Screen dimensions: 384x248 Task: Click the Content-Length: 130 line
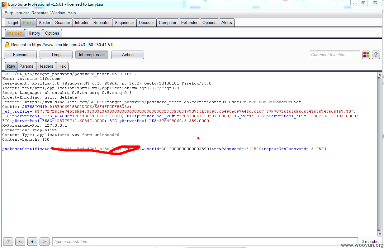point(26,139)
